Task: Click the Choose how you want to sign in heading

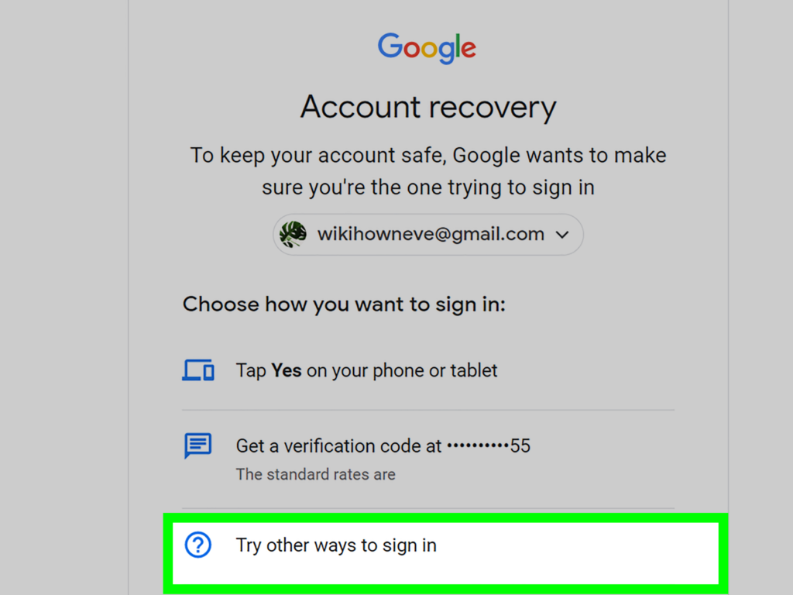Action: point(344,304)
